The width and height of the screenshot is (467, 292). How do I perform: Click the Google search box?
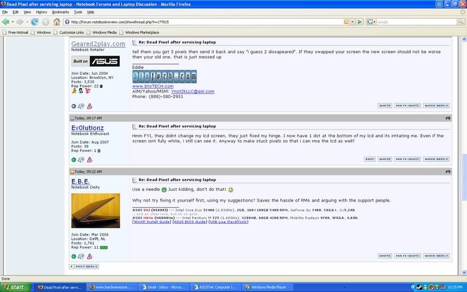pos(416,22)
